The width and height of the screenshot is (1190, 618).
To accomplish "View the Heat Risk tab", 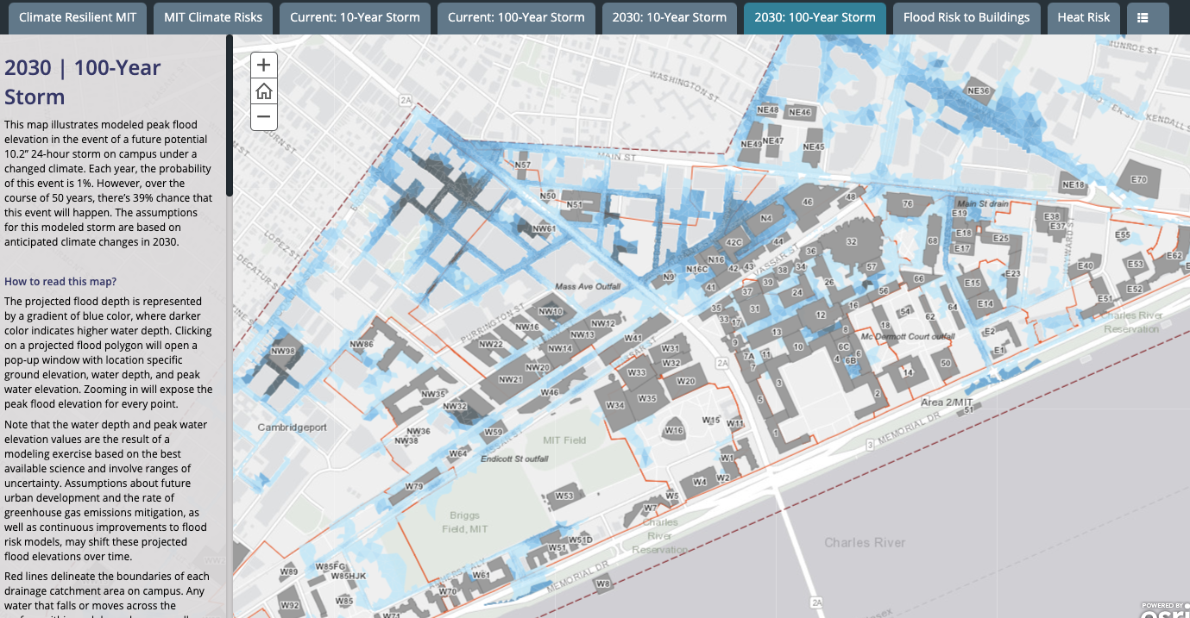I will tap(1084, 17).
